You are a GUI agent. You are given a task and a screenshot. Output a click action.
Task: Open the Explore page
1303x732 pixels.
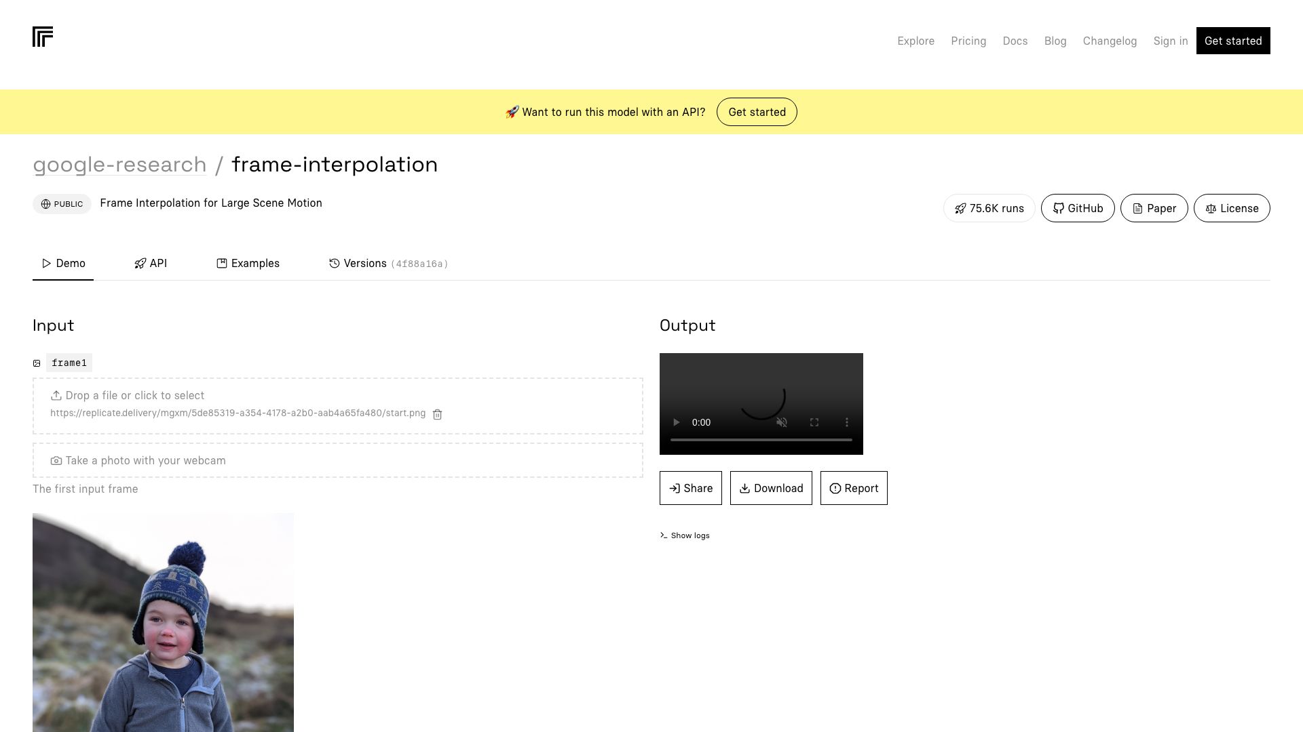(915, 41)
